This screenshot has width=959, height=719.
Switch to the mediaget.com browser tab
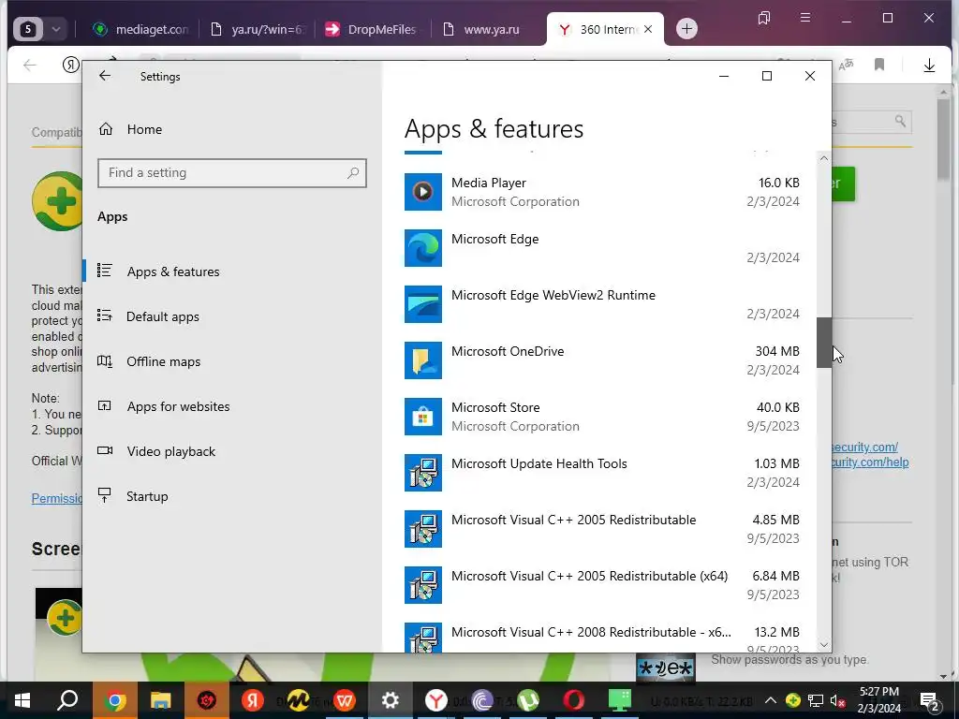[140, 29]
